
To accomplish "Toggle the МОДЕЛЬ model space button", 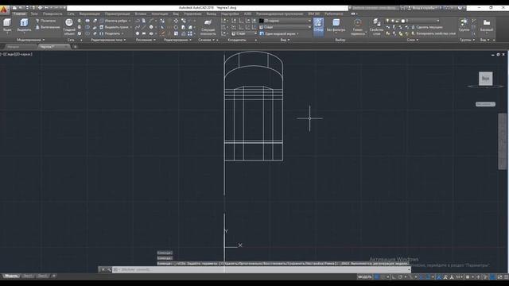I will (x=364, y=277).
